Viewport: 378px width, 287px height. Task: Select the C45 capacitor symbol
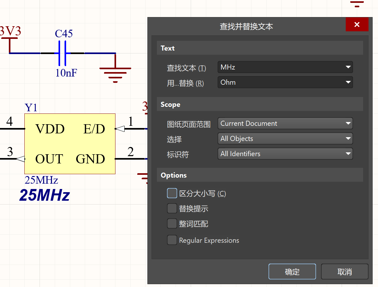[x=62, y=53]
